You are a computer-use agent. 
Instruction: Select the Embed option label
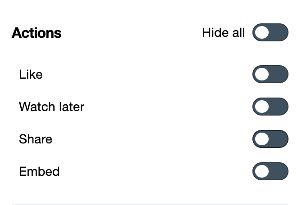39,171
